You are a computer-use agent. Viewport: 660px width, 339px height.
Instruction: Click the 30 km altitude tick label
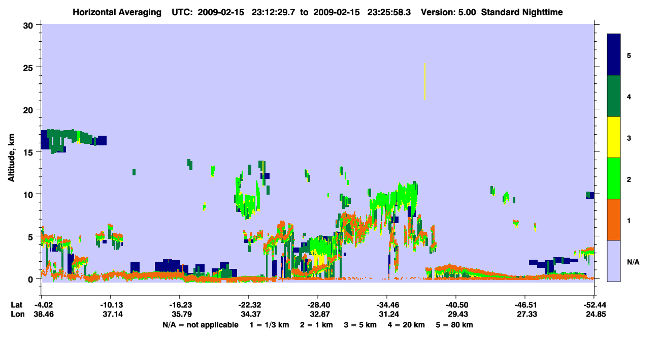(29, 25)
